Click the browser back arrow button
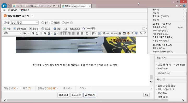188x103 pixels. [x=4, y=6]
